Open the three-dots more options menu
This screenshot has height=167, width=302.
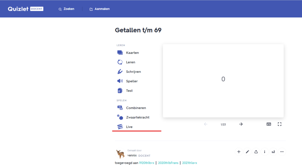(x=282, y=152)
